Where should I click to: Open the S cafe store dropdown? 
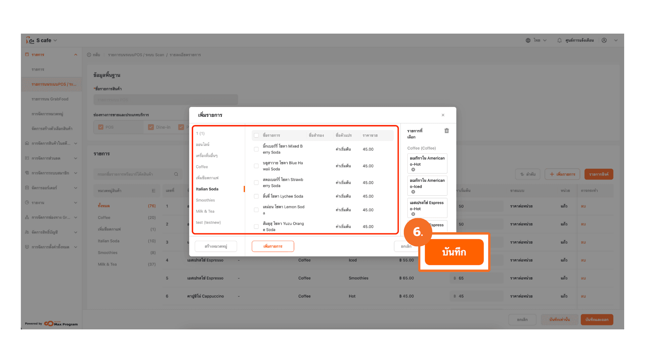pos(46,40)
